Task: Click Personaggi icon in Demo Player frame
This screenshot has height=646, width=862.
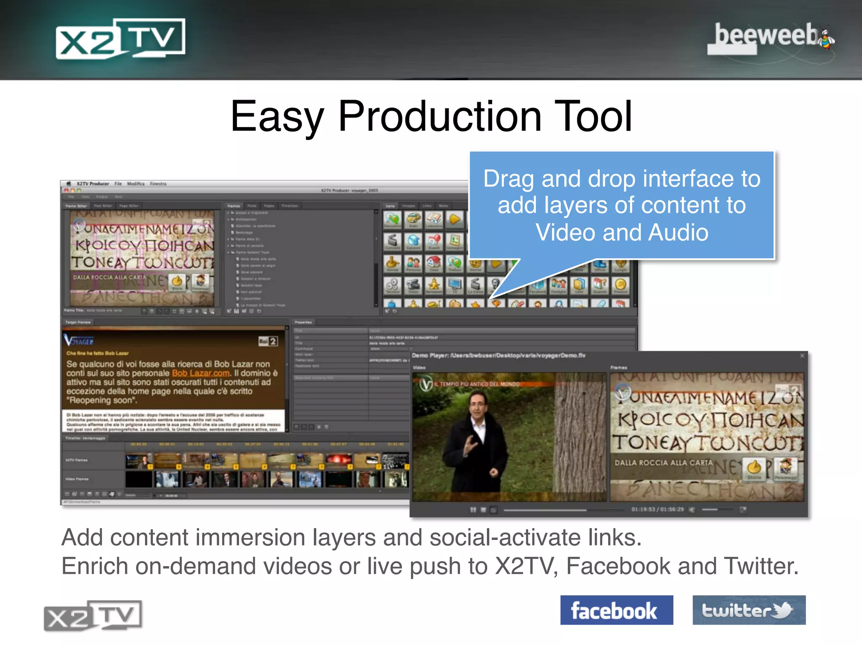Action: pos(785,469)
